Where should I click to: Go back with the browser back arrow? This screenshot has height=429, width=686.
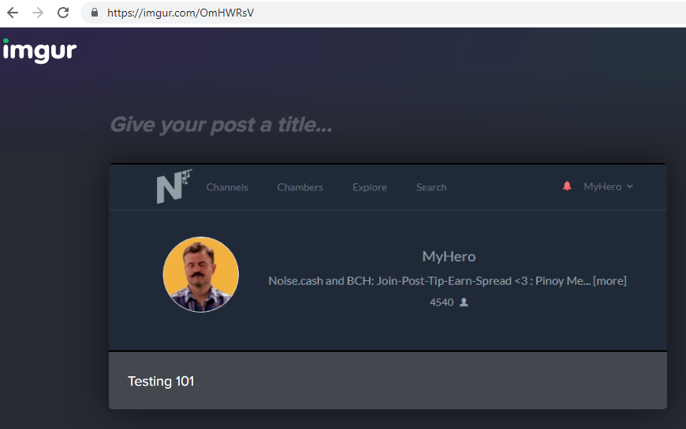[13, 13]
